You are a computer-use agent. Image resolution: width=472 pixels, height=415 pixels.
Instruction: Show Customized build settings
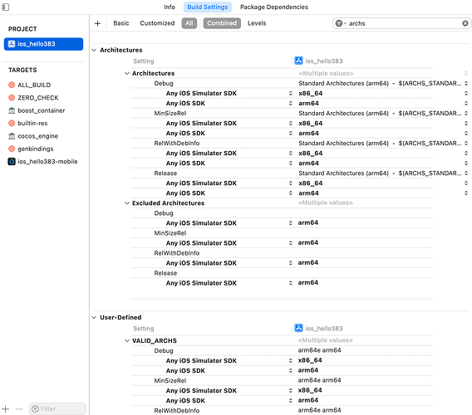[x=157, y=23]
